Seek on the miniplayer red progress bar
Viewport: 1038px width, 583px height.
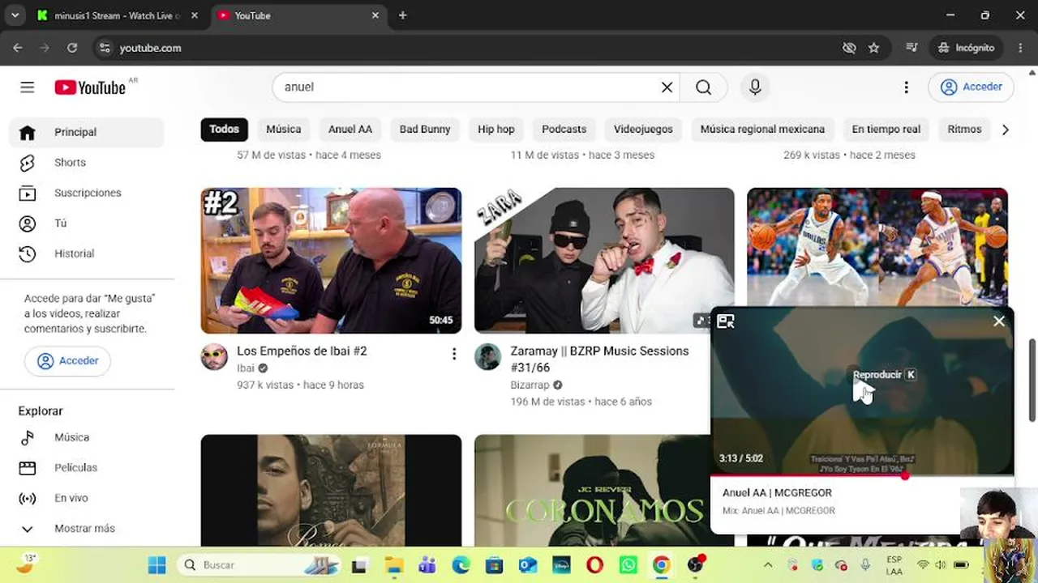pyautogui.click(x=862, y=475)
